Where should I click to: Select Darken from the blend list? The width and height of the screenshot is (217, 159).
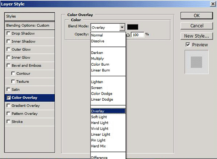108,53
